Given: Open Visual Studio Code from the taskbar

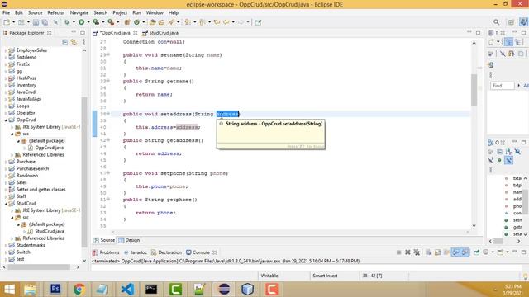Looking at the screenshot, I should point(127,289).
